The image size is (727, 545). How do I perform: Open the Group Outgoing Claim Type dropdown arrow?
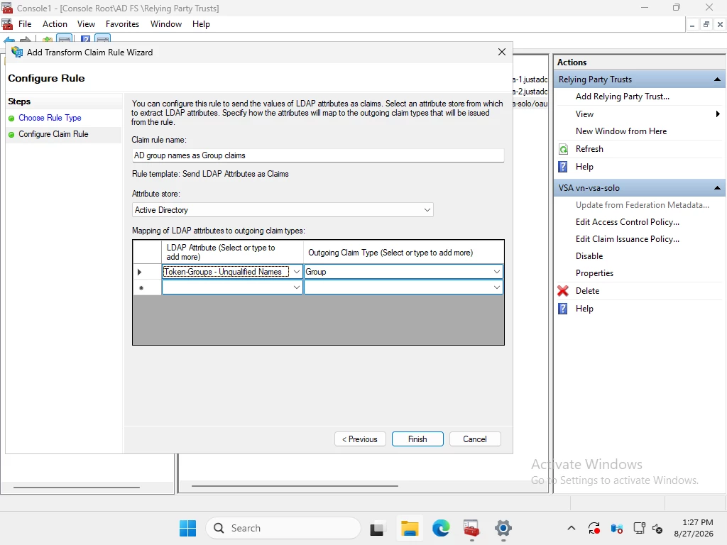click(496, 272)
